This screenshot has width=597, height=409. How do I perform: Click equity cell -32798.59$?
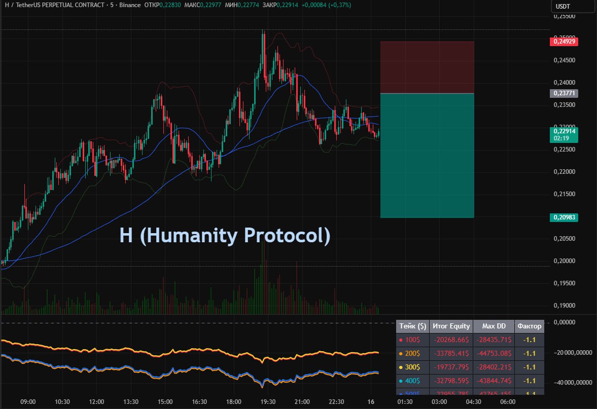[x=451, y=381]
